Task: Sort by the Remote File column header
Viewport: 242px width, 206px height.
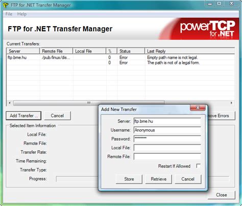Action: pos(56,51)
